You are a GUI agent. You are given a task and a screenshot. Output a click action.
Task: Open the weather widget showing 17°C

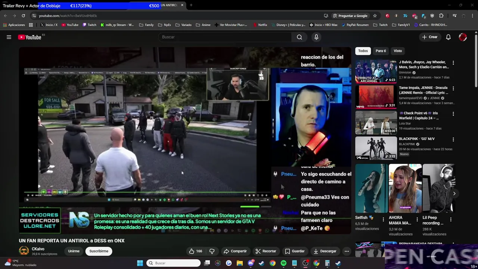[x=20, y=263]
